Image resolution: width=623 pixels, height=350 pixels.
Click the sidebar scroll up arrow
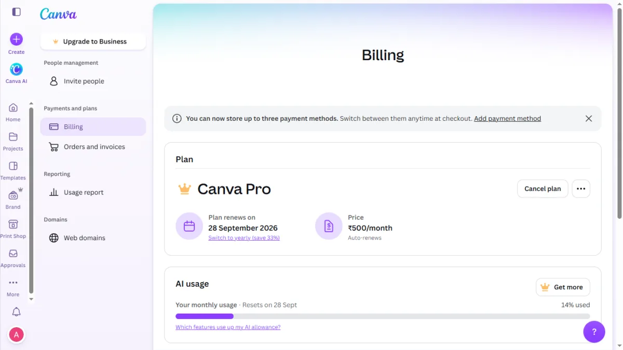(x=31, y=103)
